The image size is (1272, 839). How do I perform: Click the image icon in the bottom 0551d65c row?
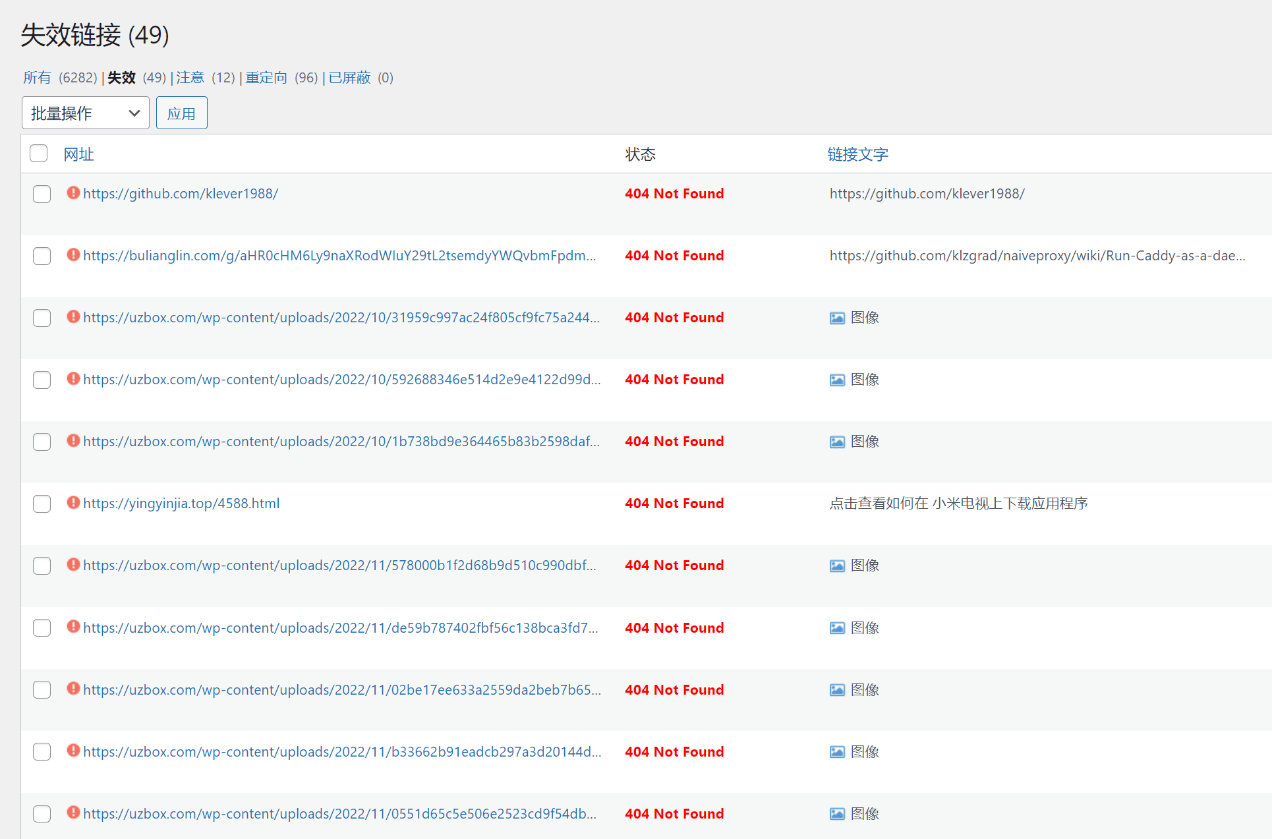836,813
